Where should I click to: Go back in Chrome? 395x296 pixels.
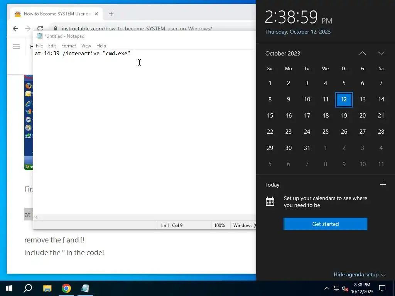pos(15,29)
